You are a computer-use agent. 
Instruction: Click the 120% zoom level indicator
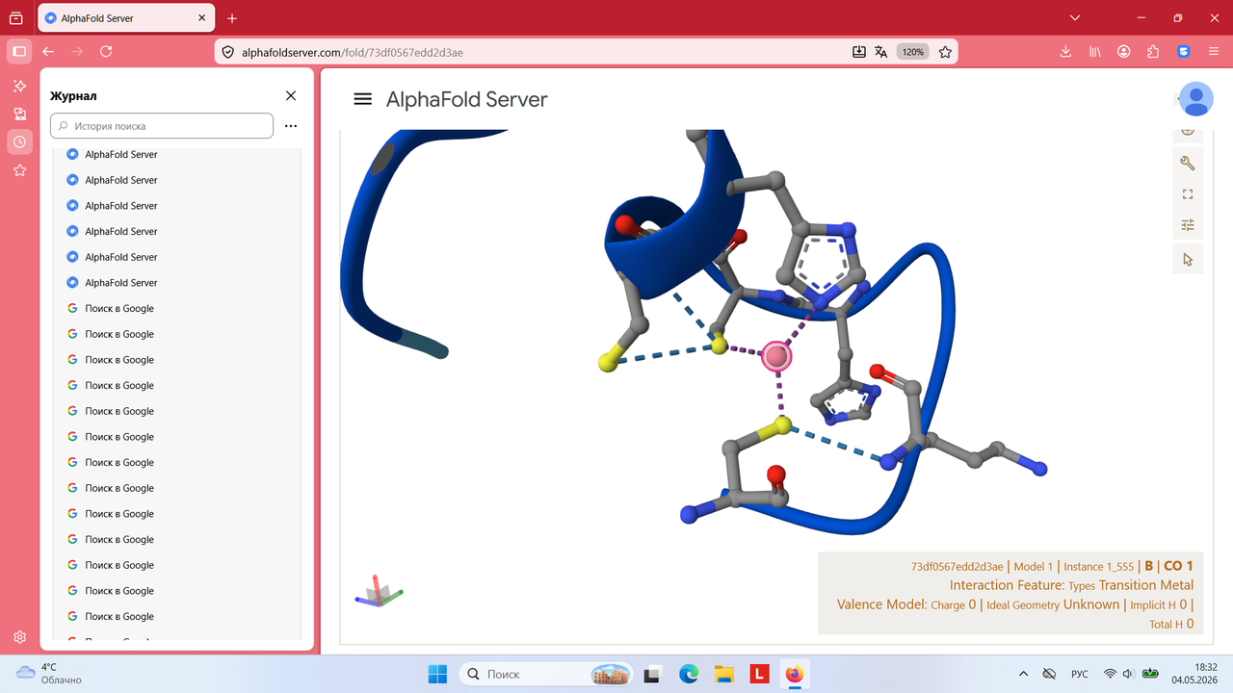tap(912, 52)
